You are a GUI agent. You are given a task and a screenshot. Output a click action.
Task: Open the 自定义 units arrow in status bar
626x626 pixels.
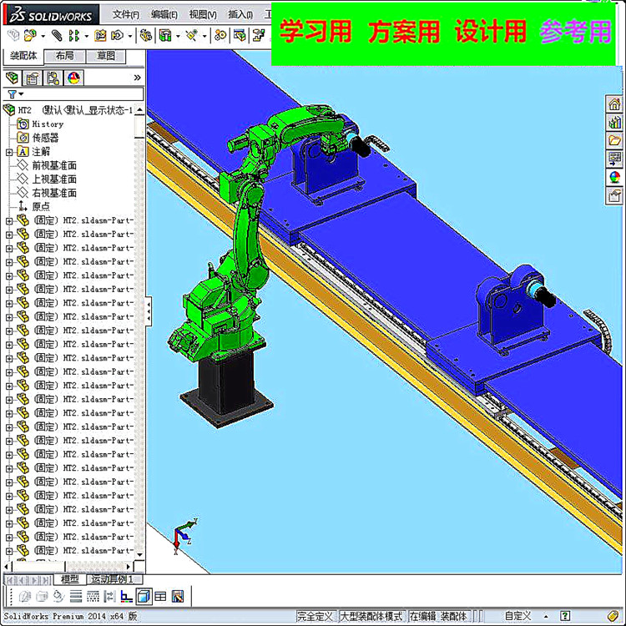tap(546, 616)
